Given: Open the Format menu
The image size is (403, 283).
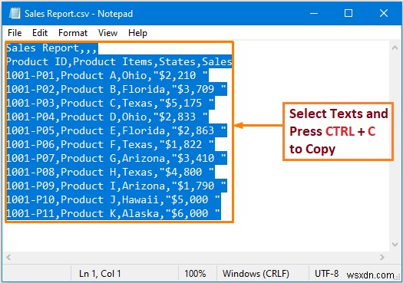Looking at the screenshot, I should [x=73, y=33].
